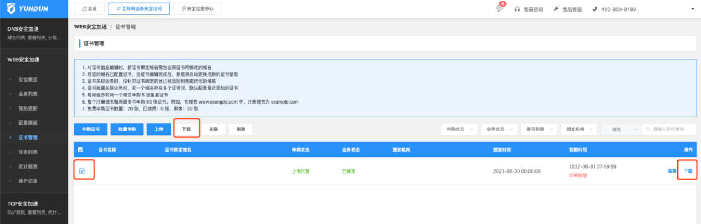Open the 颁发机构 filter dropdown
This screenshot has width=701, height=224.
point(579,129)
